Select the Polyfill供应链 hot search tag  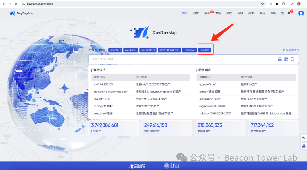point(148,50)
